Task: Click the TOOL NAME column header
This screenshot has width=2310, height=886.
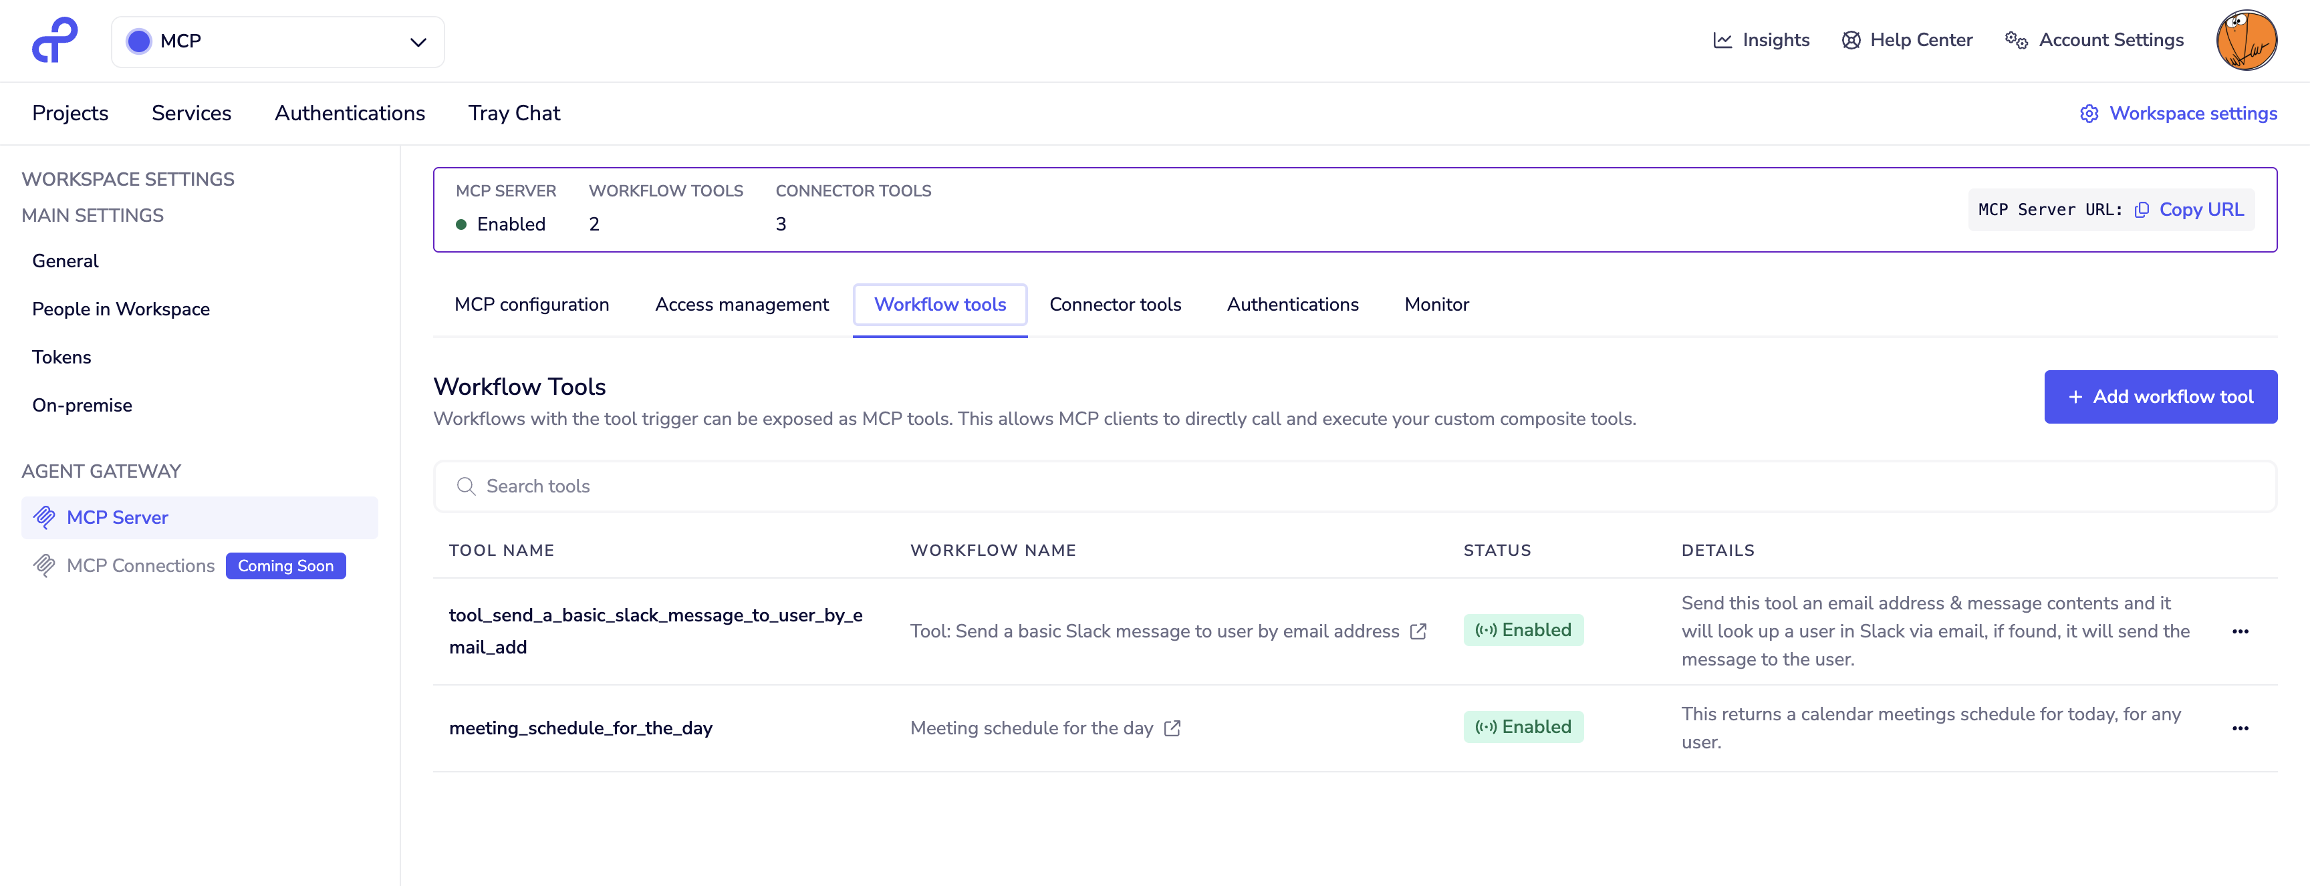Action: 501,551
